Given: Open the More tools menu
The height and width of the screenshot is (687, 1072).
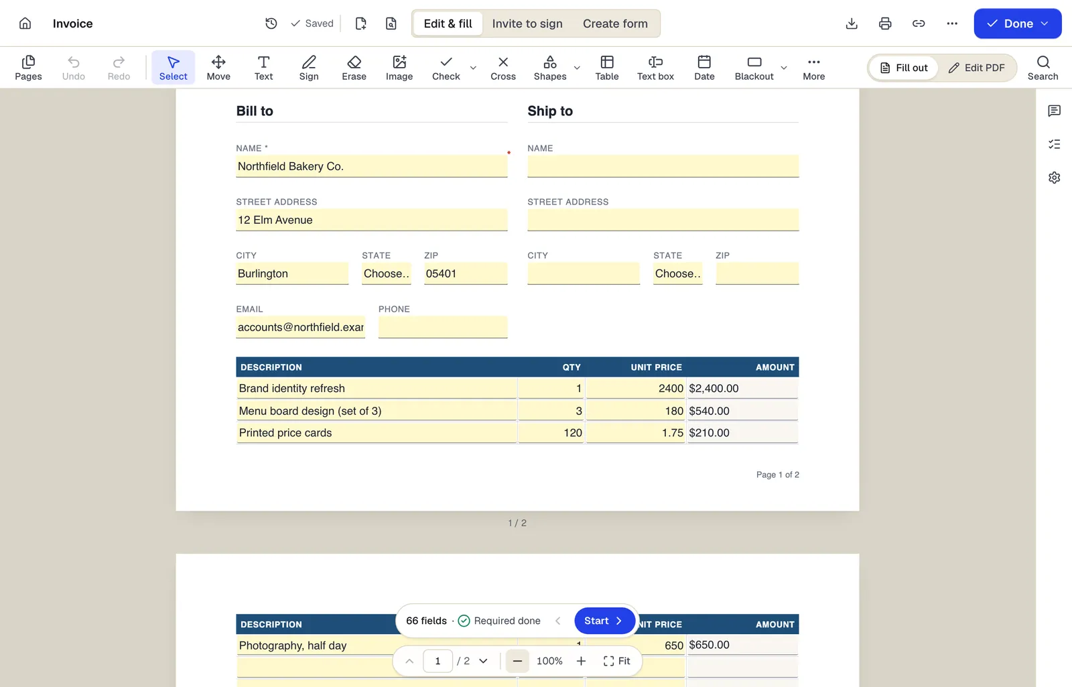Looking at the screenshot, I should [813, 68].
